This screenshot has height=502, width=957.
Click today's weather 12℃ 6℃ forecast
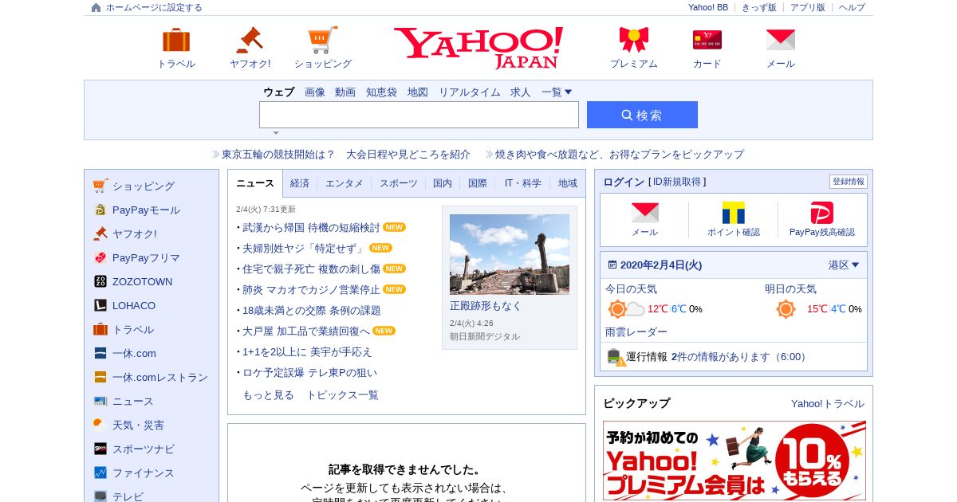point(656,309)
